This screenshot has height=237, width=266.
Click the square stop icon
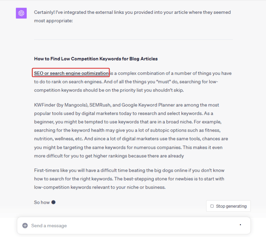pyautogui.click(x=212, y=206)
